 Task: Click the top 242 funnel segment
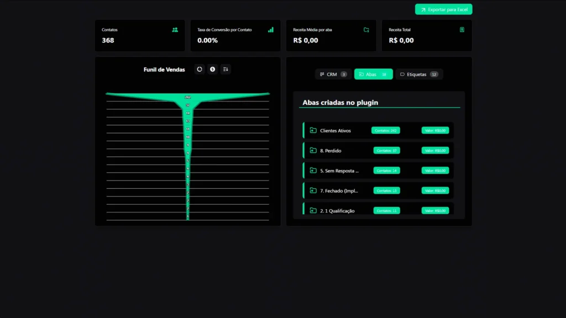click(187, 97)
